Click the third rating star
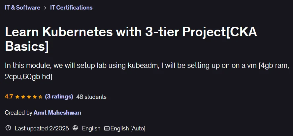The image size is (293, 136). click(x=29, y=97)
